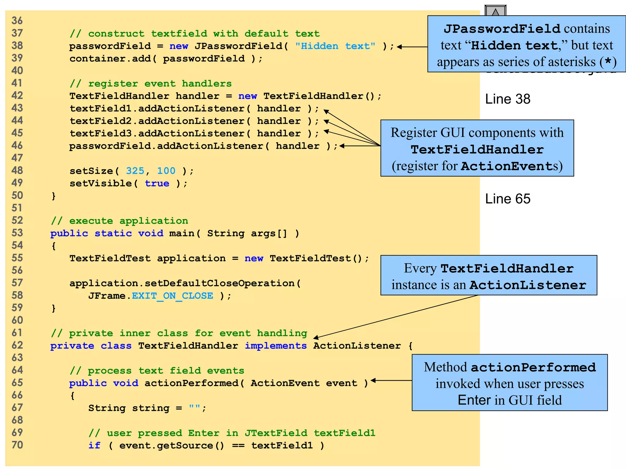Click the 'Line 38' label
Viewport: 626px width, 469px height.
[x=508, y=99]
